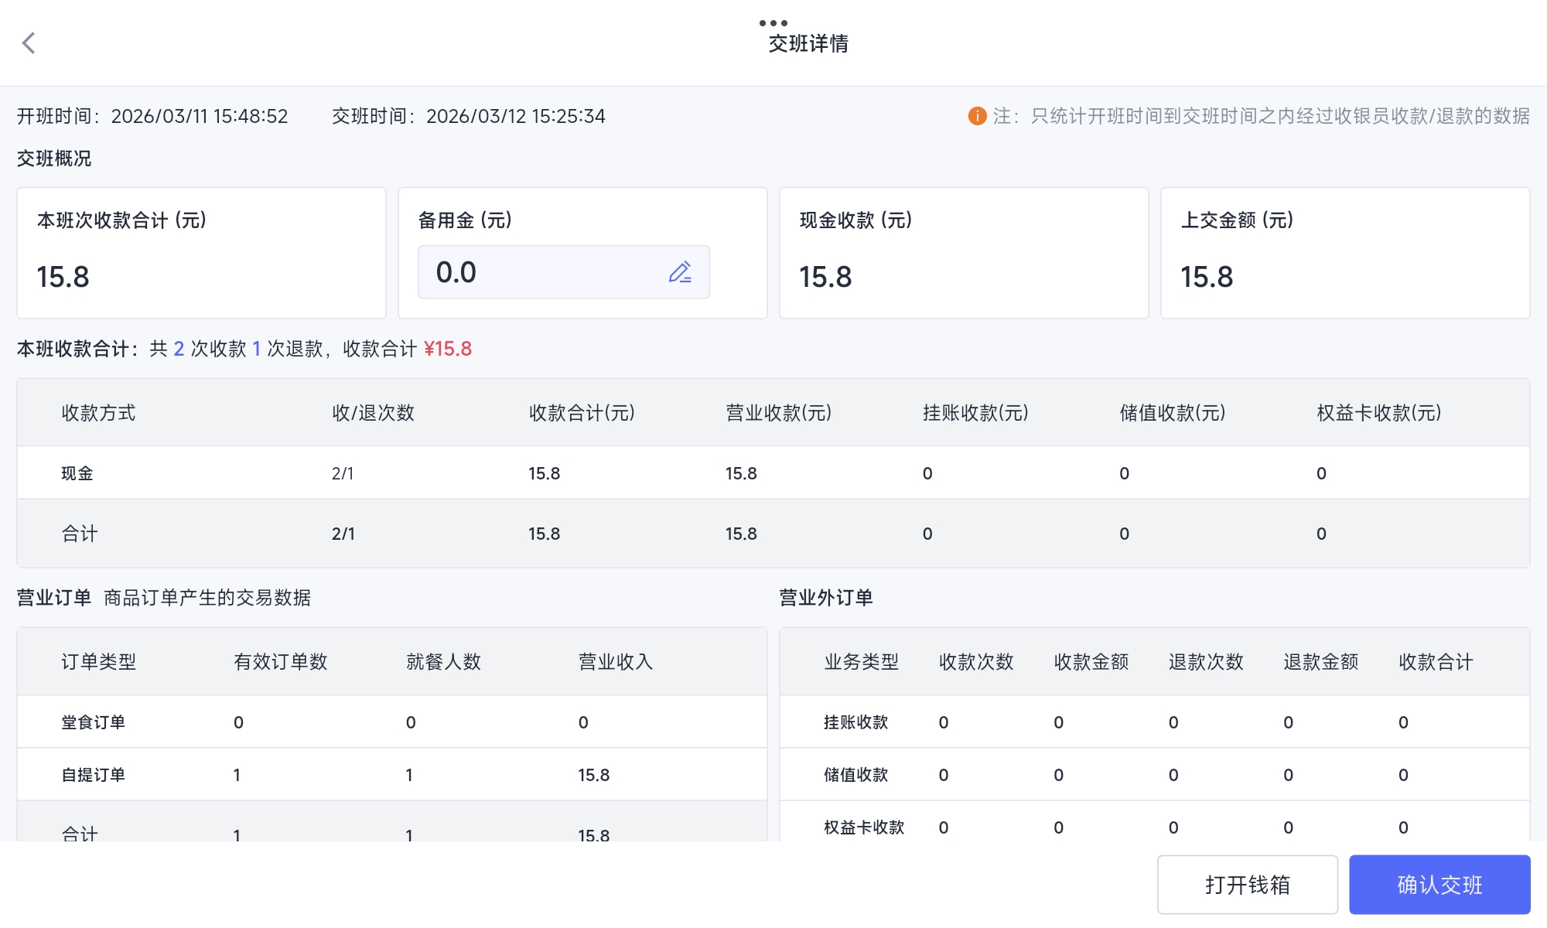The image size is (1547, 928).
Task: Click the 确认交班 button
Action: [x=1439, y=885]
